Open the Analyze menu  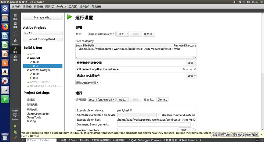click(61, 7)
